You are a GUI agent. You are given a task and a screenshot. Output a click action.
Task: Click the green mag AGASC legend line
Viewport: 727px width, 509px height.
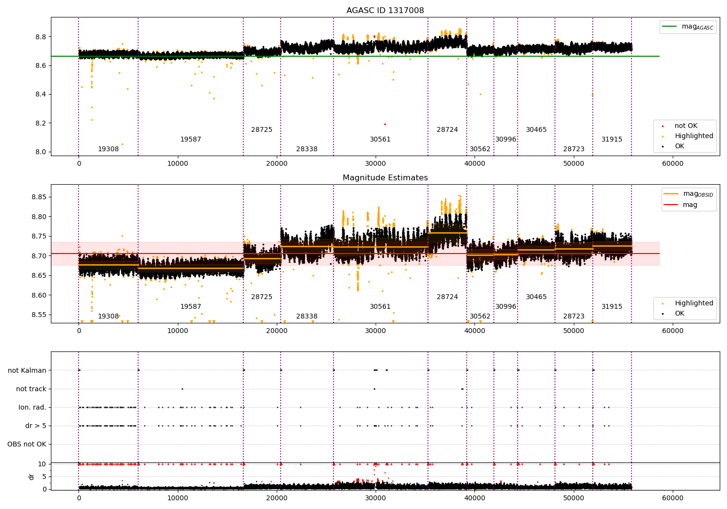pyautogui.click(x=669, y=27)
